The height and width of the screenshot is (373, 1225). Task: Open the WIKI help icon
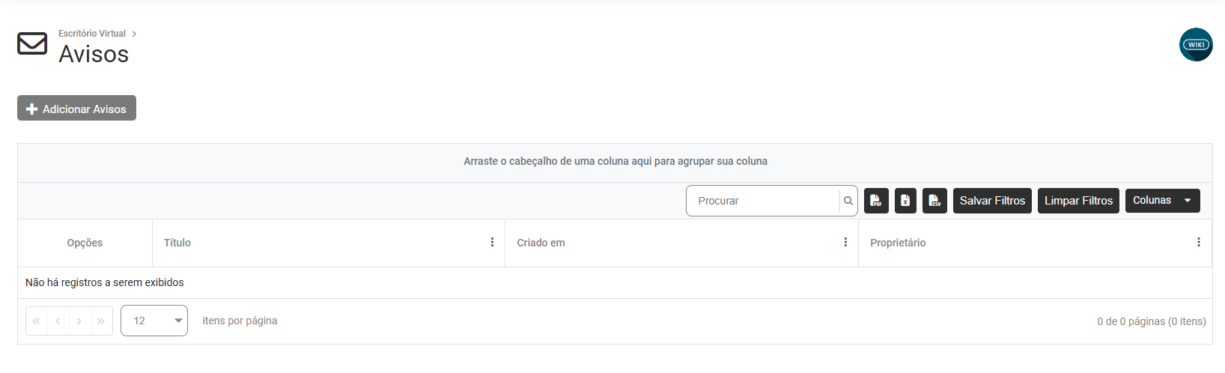click(1196, 45)
